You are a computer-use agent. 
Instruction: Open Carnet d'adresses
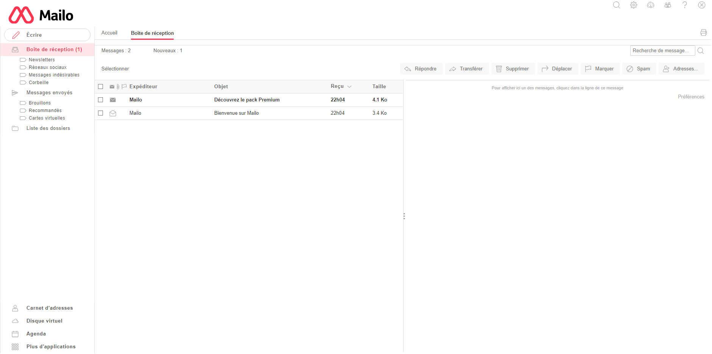(50, 308)
